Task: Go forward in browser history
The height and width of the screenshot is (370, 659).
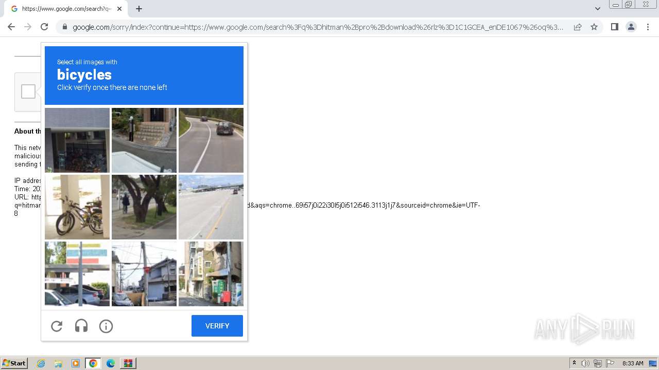Action: [28, 27]
